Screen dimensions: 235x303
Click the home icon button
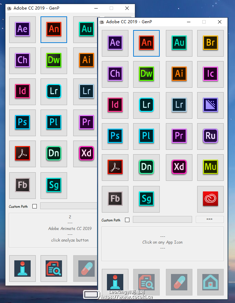point(210,282)
